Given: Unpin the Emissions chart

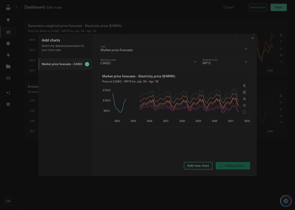Looking at the screenshot, I should click(281, 96).
